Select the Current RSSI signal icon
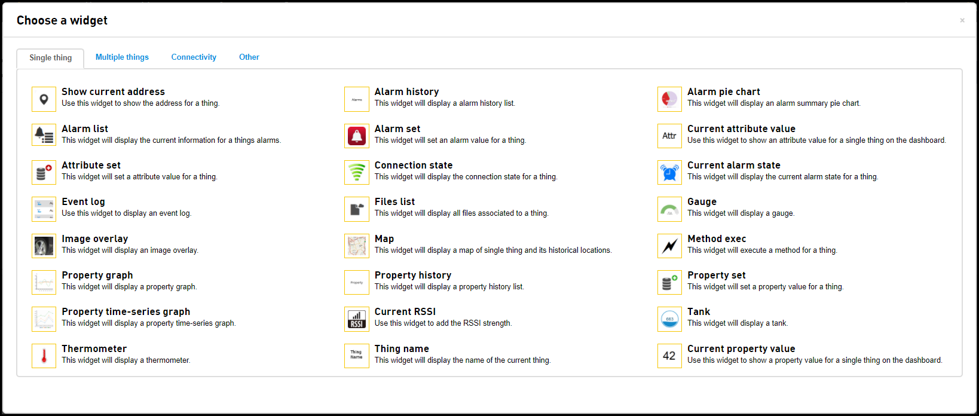The image size is (979, 416). tap(357, 319)
